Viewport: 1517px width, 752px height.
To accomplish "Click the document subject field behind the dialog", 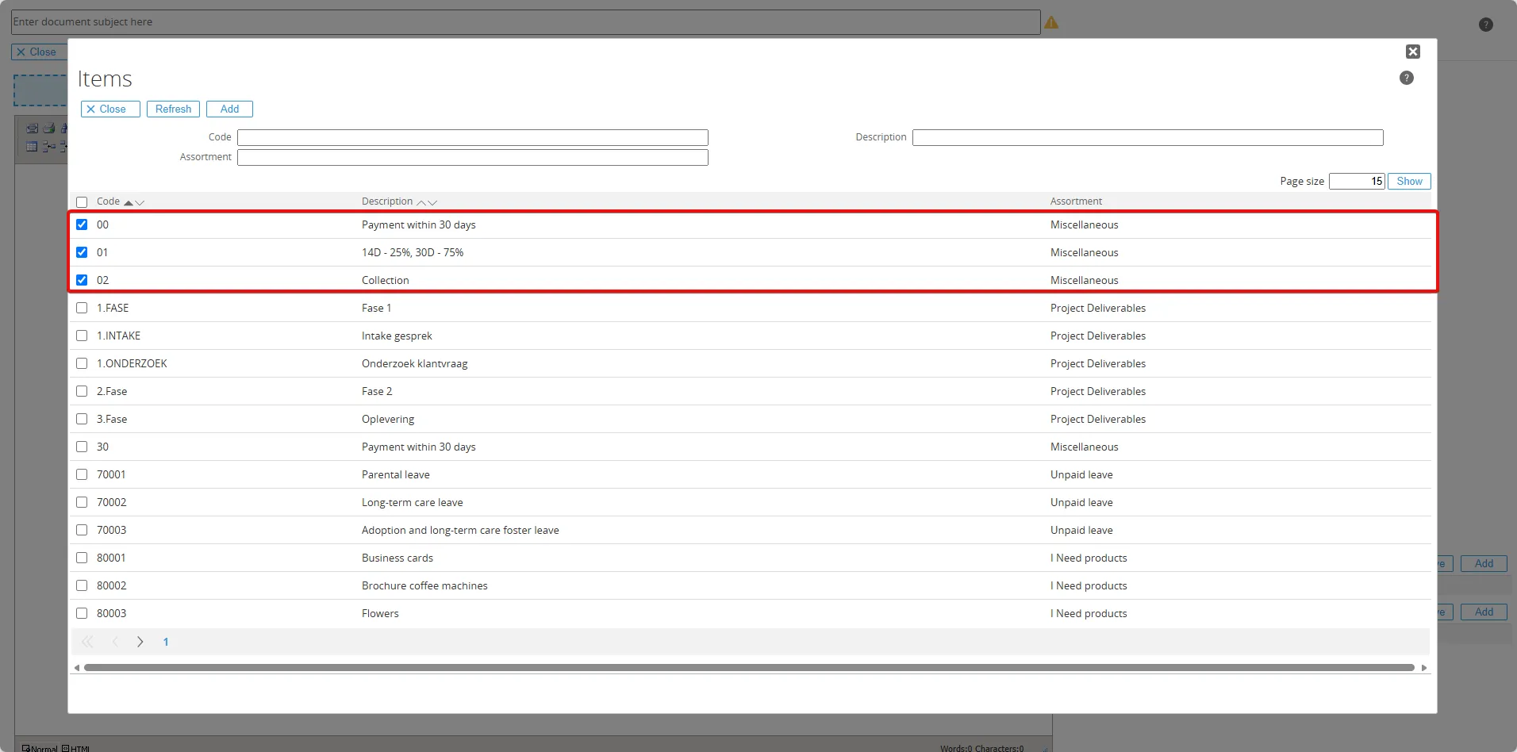I will 526,22.
